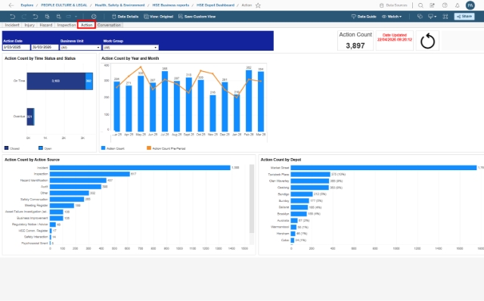Open the PA user profile avatar
The width and height of the screenshot is (484, 301).
tap(470, 5)
